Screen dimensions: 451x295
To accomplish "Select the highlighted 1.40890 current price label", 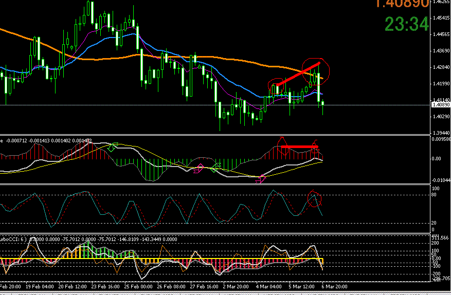I will point(441,105).
